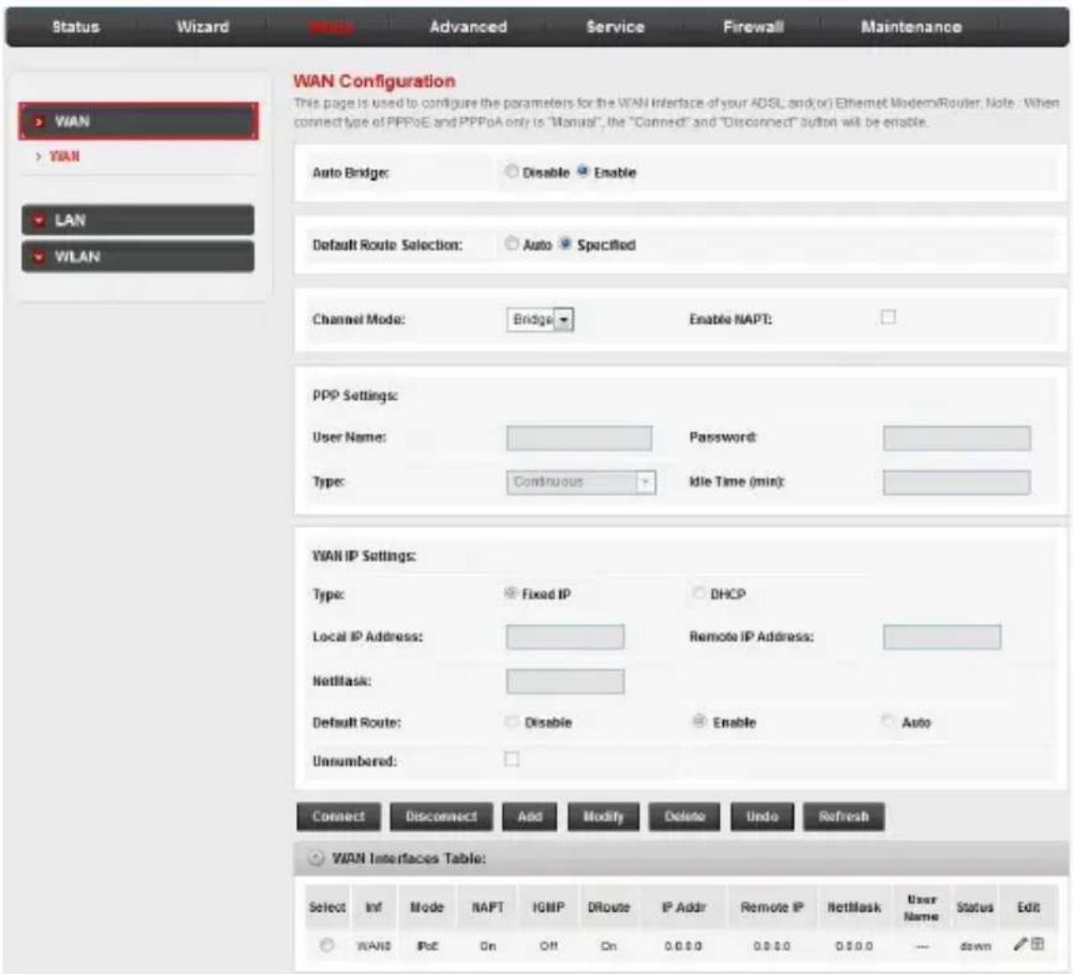Open the Service tab
The height and width of the screenshot is (974, 1073).
615,27
